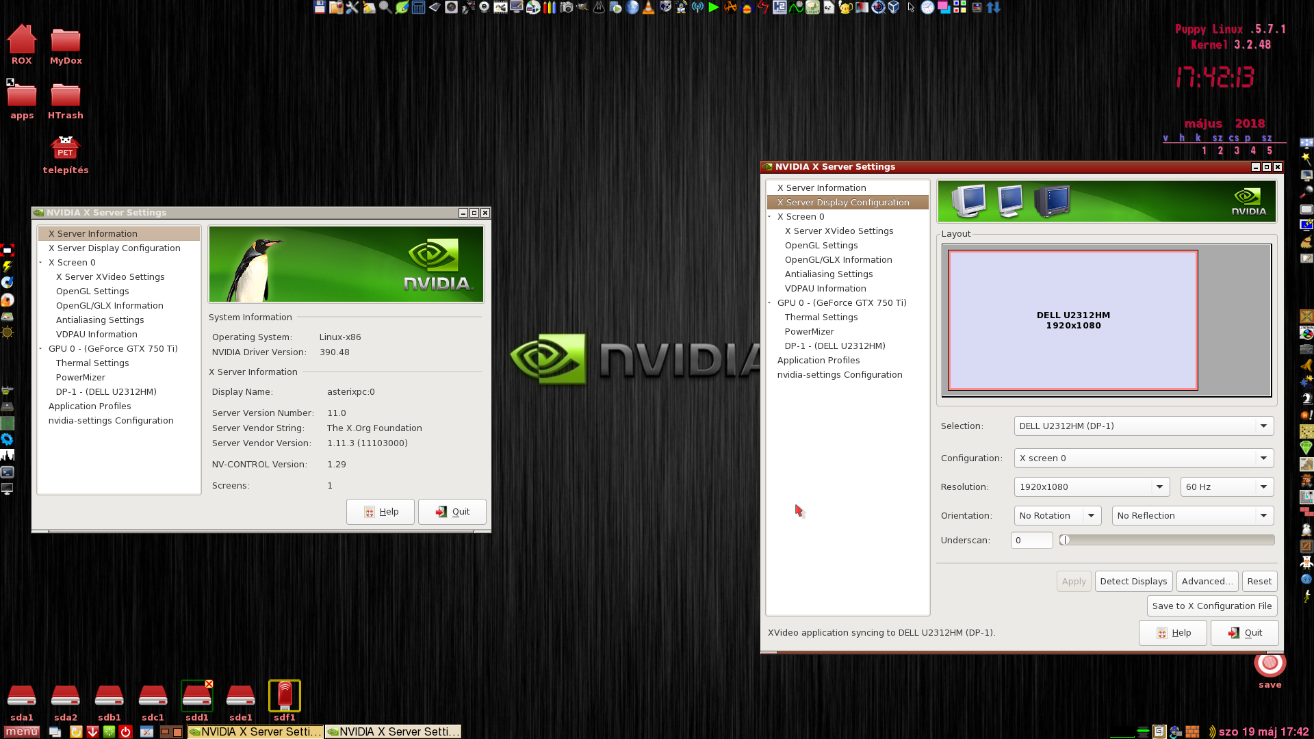
Task: Open the blue globe browser icon
Action: pos(632,8)
